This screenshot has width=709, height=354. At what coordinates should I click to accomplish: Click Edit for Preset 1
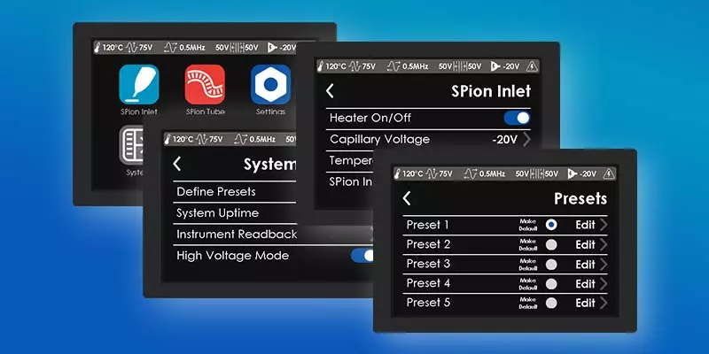(x=585, y=225)
